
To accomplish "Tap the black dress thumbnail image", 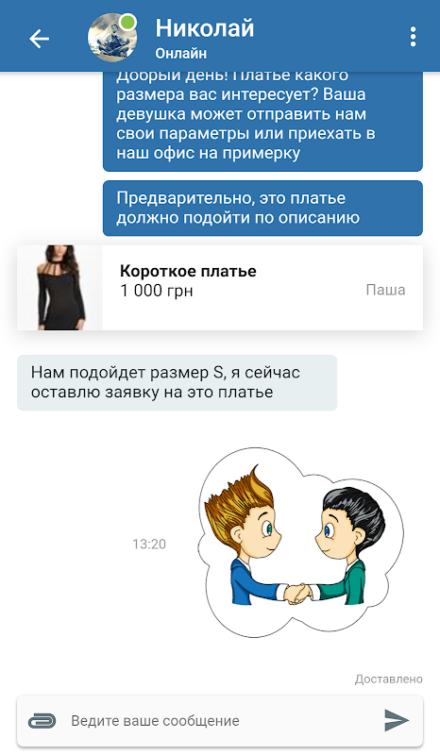I will [59, 288].
